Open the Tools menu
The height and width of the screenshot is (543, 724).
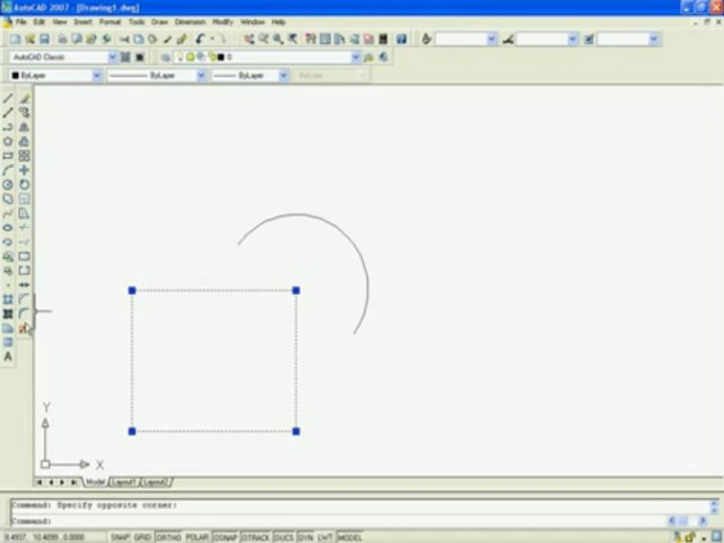pos(137,22)
